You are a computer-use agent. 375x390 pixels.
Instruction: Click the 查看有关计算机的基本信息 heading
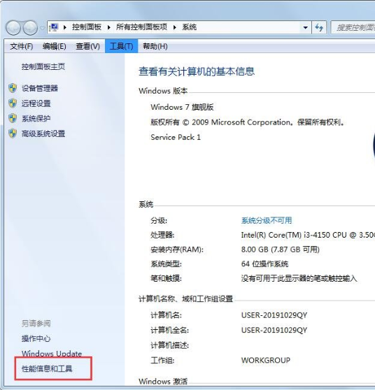197,71
